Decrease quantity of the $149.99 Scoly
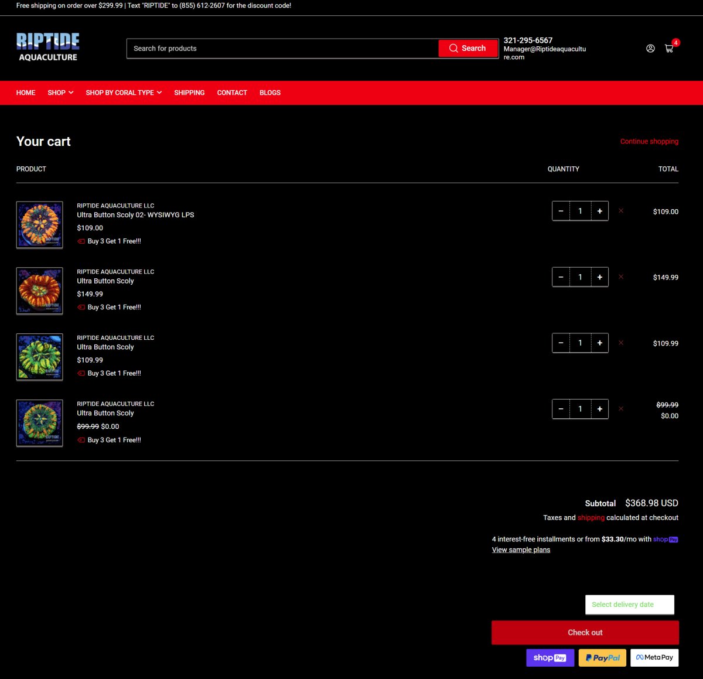The width and height of the screenshot is (703, 679). tap(561, 277)
